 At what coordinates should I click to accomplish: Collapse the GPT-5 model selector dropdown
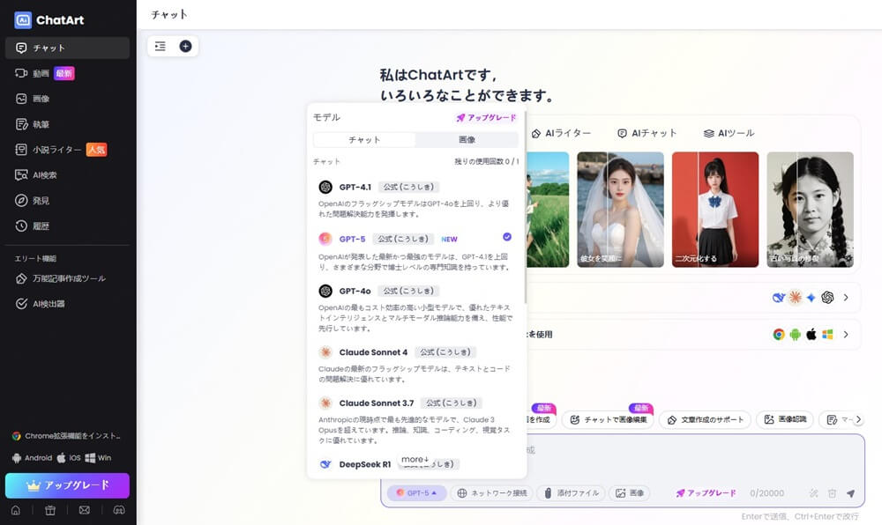[x=417, y=493]
